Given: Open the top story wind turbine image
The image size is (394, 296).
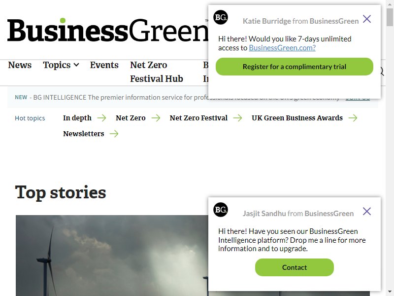Looking at the screenshot, I should coord(112,255).
